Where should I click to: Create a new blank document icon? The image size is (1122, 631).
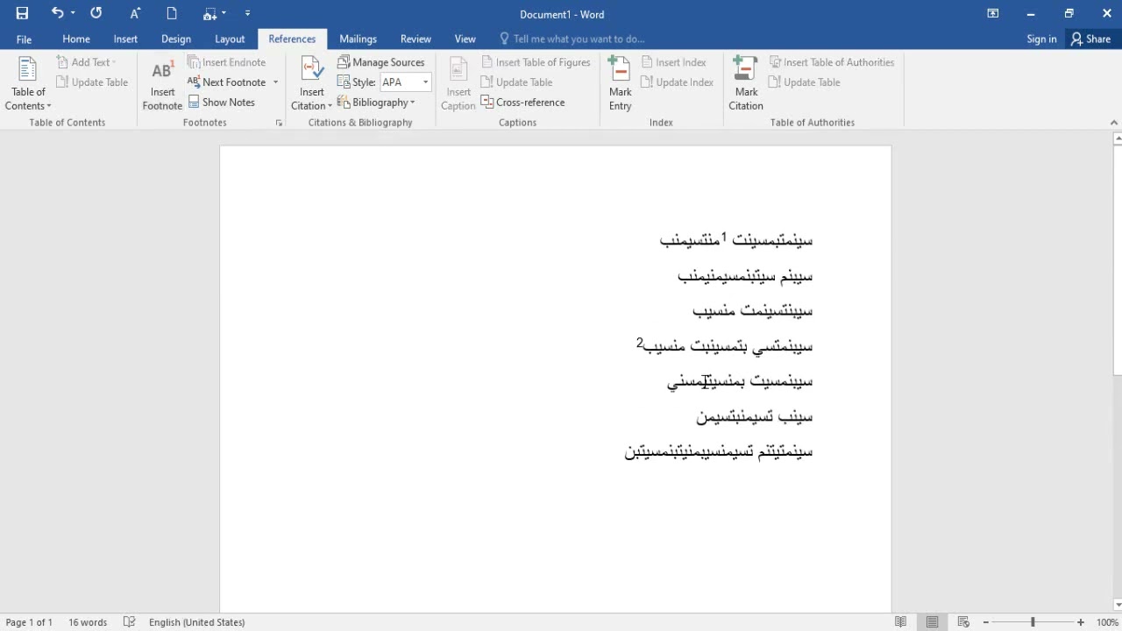172,13
